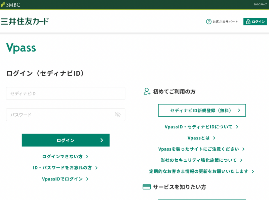Open VpassID・セディナビIDについて link
269x200 pixels.
(x=201, y=127)
